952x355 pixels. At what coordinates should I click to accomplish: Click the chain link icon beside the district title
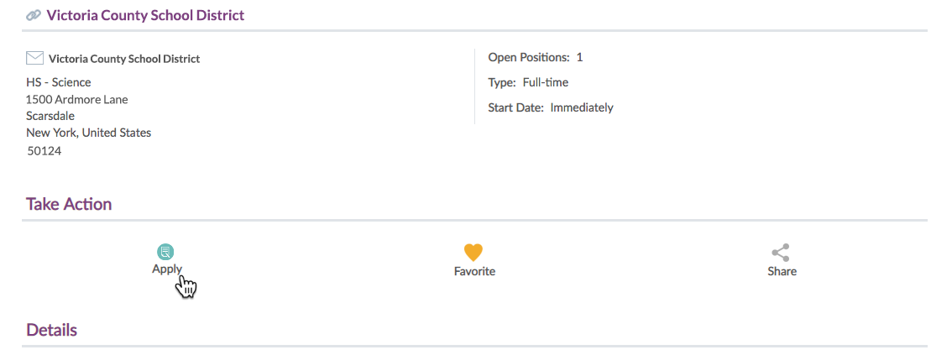click(x=34, y=15)
